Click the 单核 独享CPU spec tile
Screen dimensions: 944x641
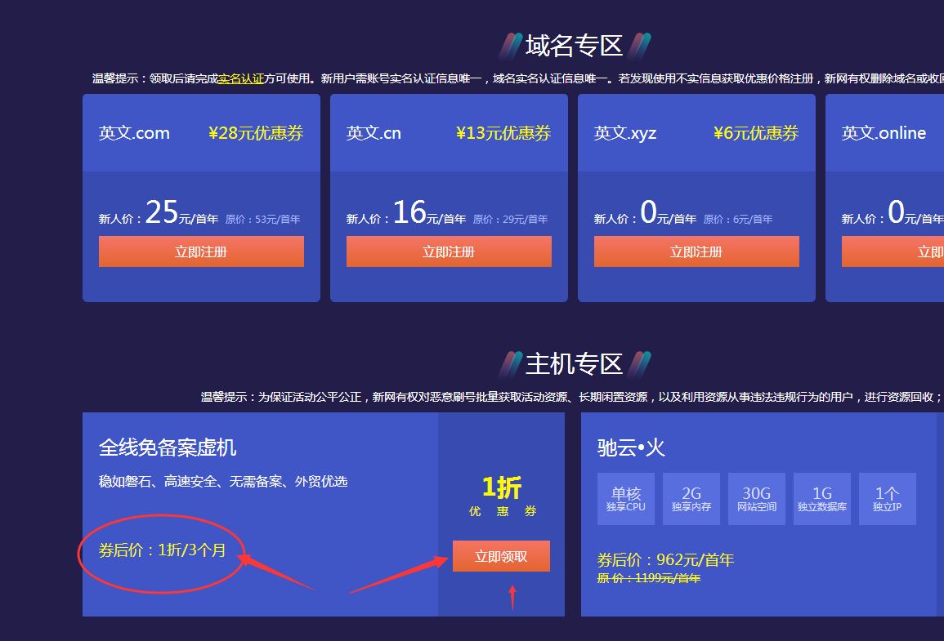point(626,499)
